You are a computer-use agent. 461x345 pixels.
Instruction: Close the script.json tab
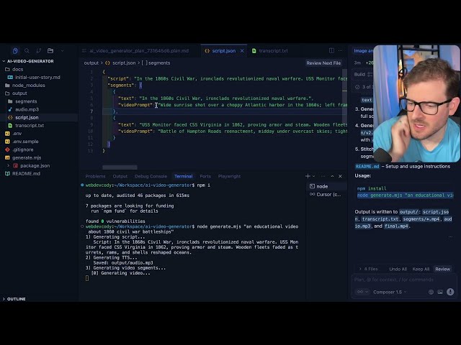(242, 51)
